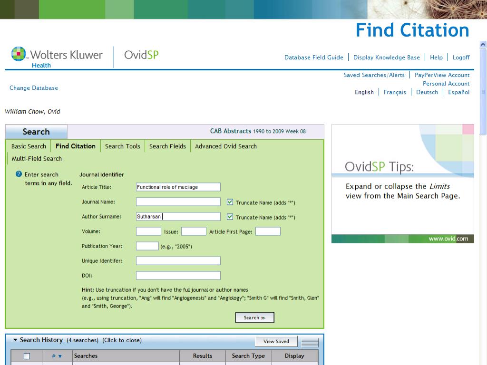Switch language to Deutsch

(427, 92)
